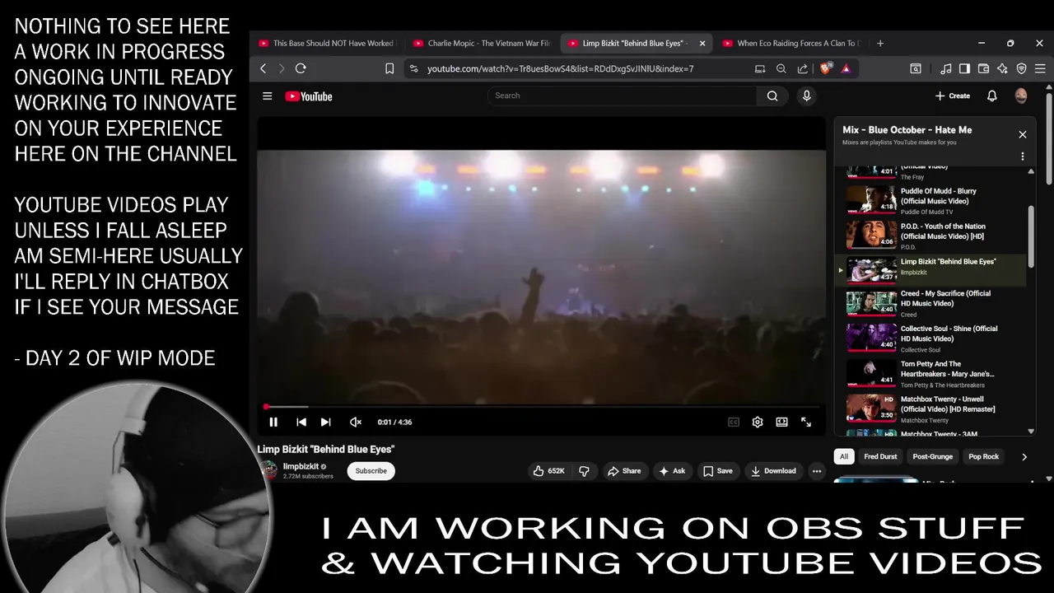The image size is (1054, 593).
Task: Open more actions ellipsis below the video
Action: pyautogui.click(x=817, y=471)
